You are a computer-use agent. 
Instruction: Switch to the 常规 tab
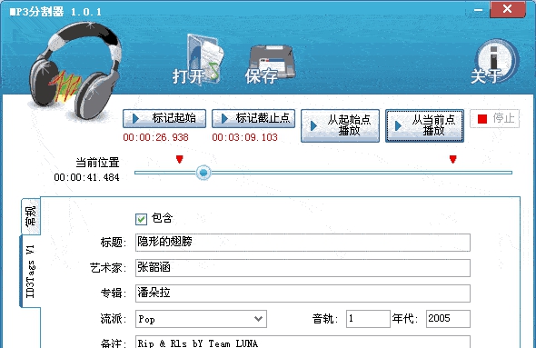tap(31, 216)
